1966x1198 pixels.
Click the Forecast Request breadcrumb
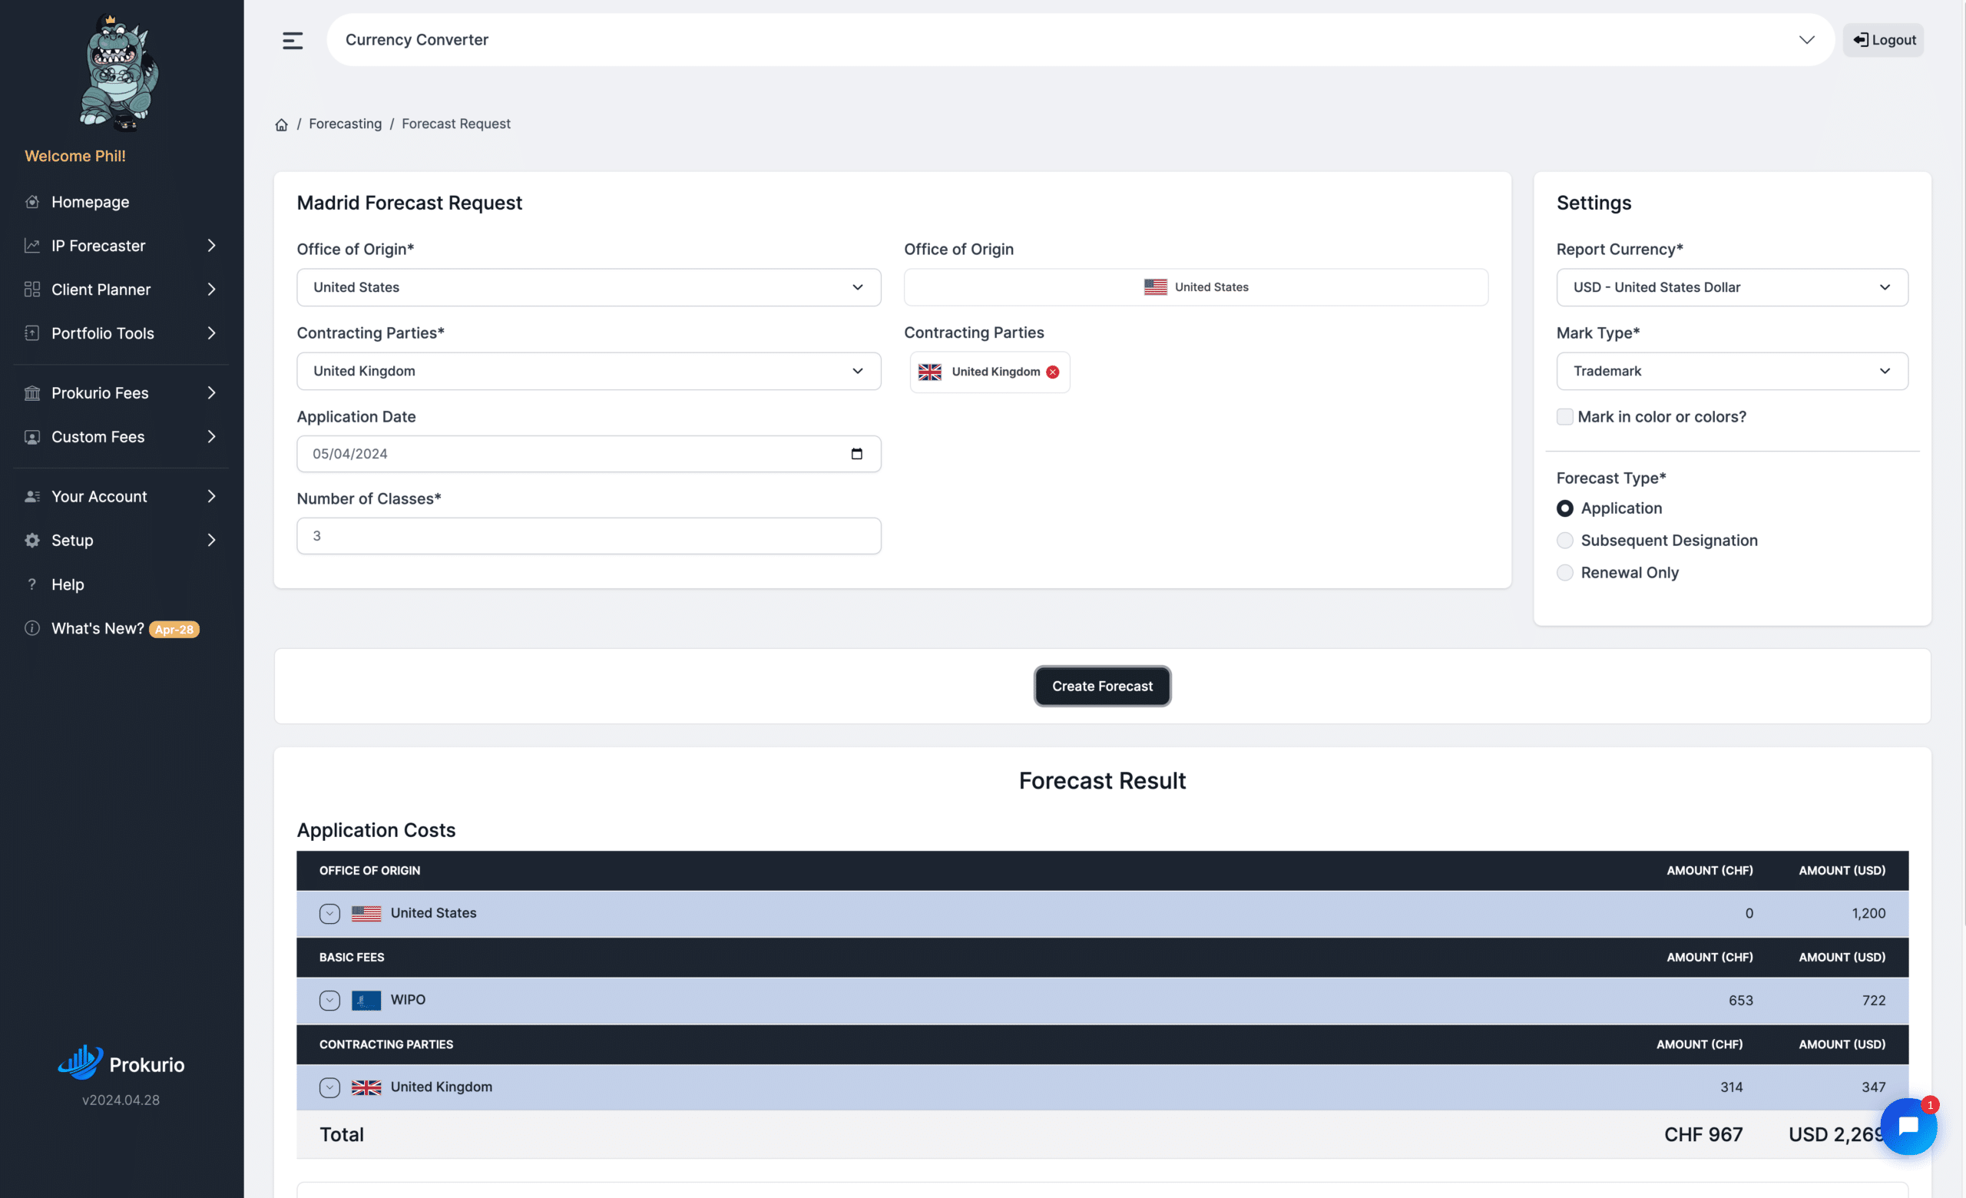coord(455,124)
